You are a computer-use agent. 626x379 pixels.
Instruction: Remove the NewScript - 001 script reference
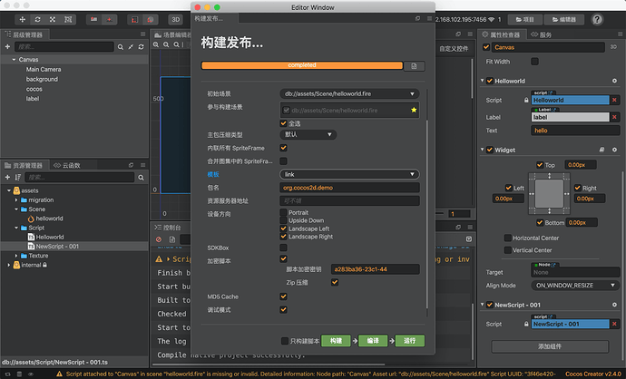pos(614,324)
